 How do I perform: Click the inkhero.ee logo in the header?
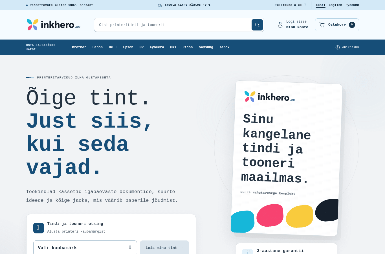point(54,25)
